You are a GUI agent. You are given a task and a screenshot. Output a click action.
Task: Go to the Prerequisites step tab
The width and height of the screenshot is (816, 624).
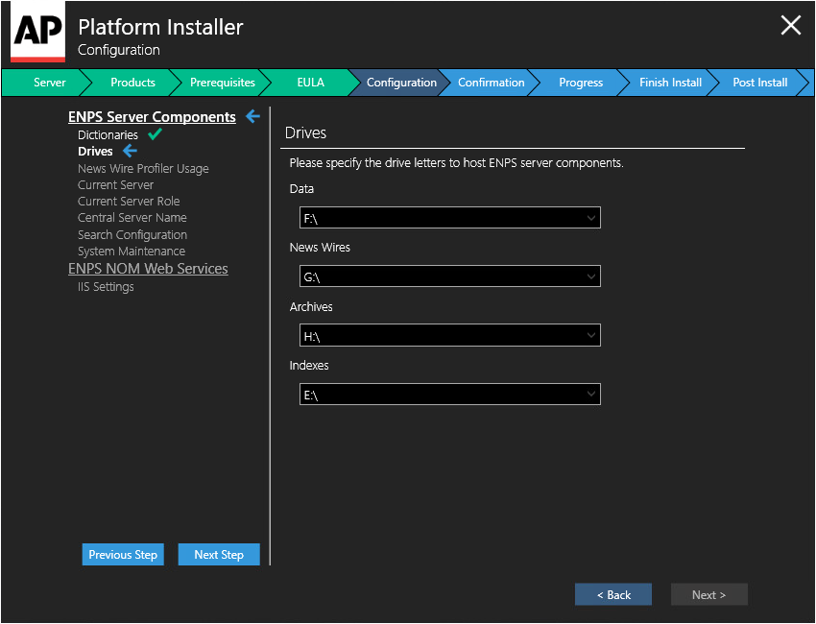click(222, 83)
